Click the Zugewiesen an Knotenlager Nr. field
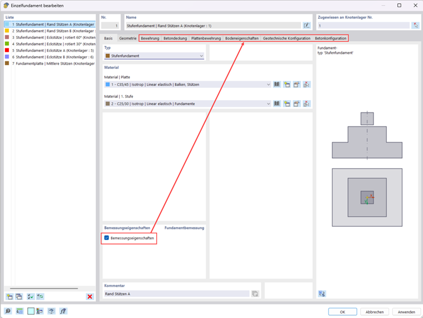423x318 pixels. 363,26
